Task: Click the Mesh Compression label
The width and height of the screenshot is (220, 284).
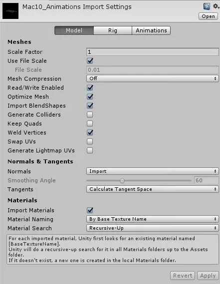Action: [x=34, y=79]
